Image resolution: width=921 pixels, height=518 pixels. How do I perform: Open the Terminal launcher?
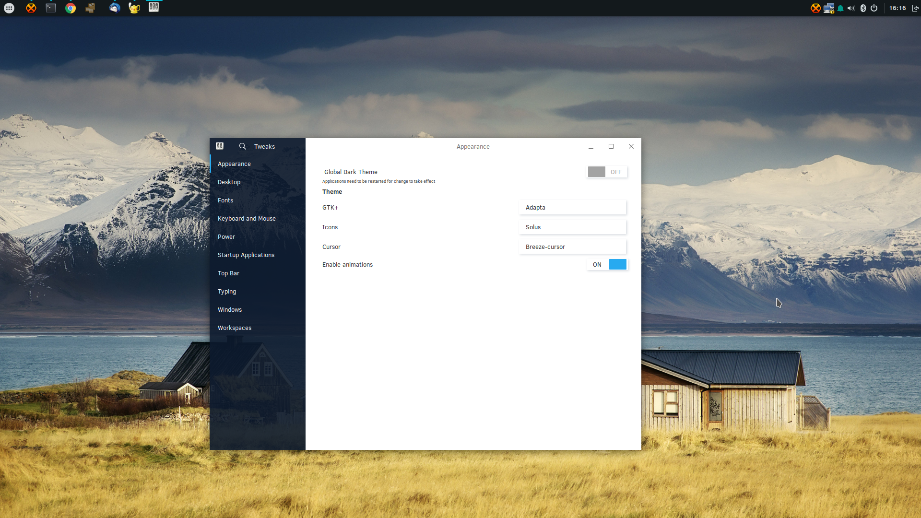point(51,8)
